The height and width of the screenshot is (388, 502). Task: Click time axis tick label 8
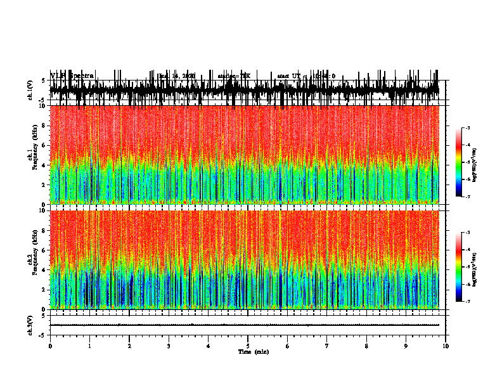point(366,346)
